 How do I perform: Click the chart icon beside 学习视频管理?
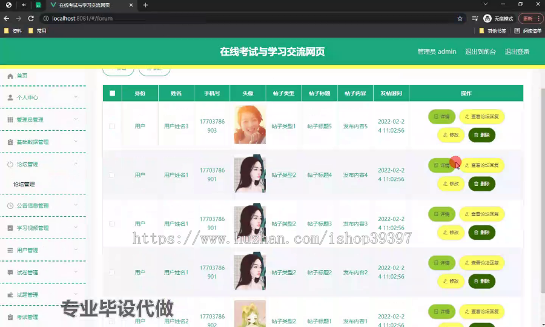click(x=10, y=228)
